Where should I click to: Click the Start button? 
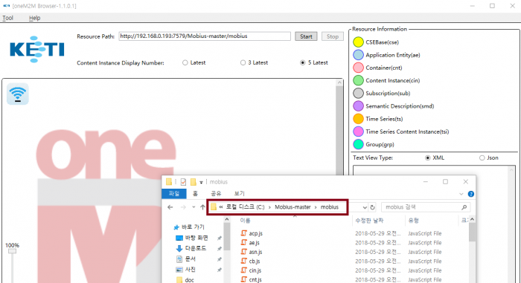306,36
